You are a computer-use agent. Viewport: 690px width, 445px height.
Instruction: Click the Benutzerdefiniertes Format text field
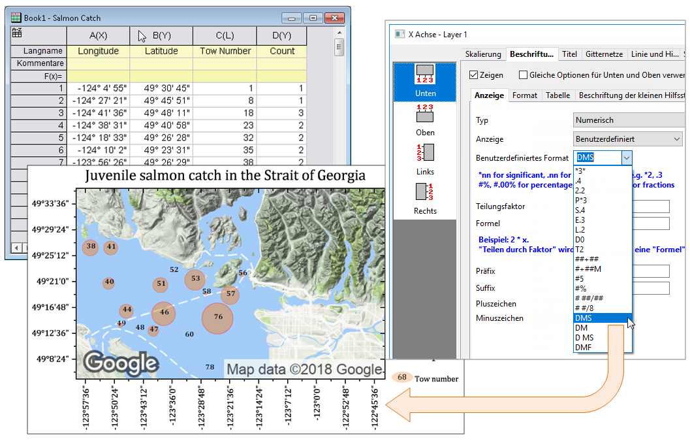[597, 157]
